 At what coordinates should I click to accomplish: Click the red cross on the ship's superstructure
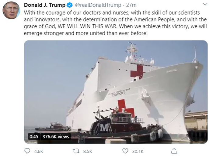137,71
